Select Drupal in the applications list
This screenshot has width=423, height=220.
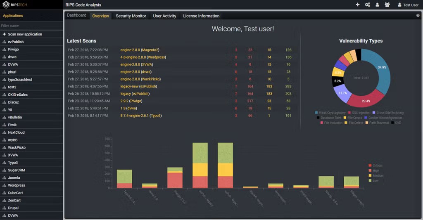[13, 208]
